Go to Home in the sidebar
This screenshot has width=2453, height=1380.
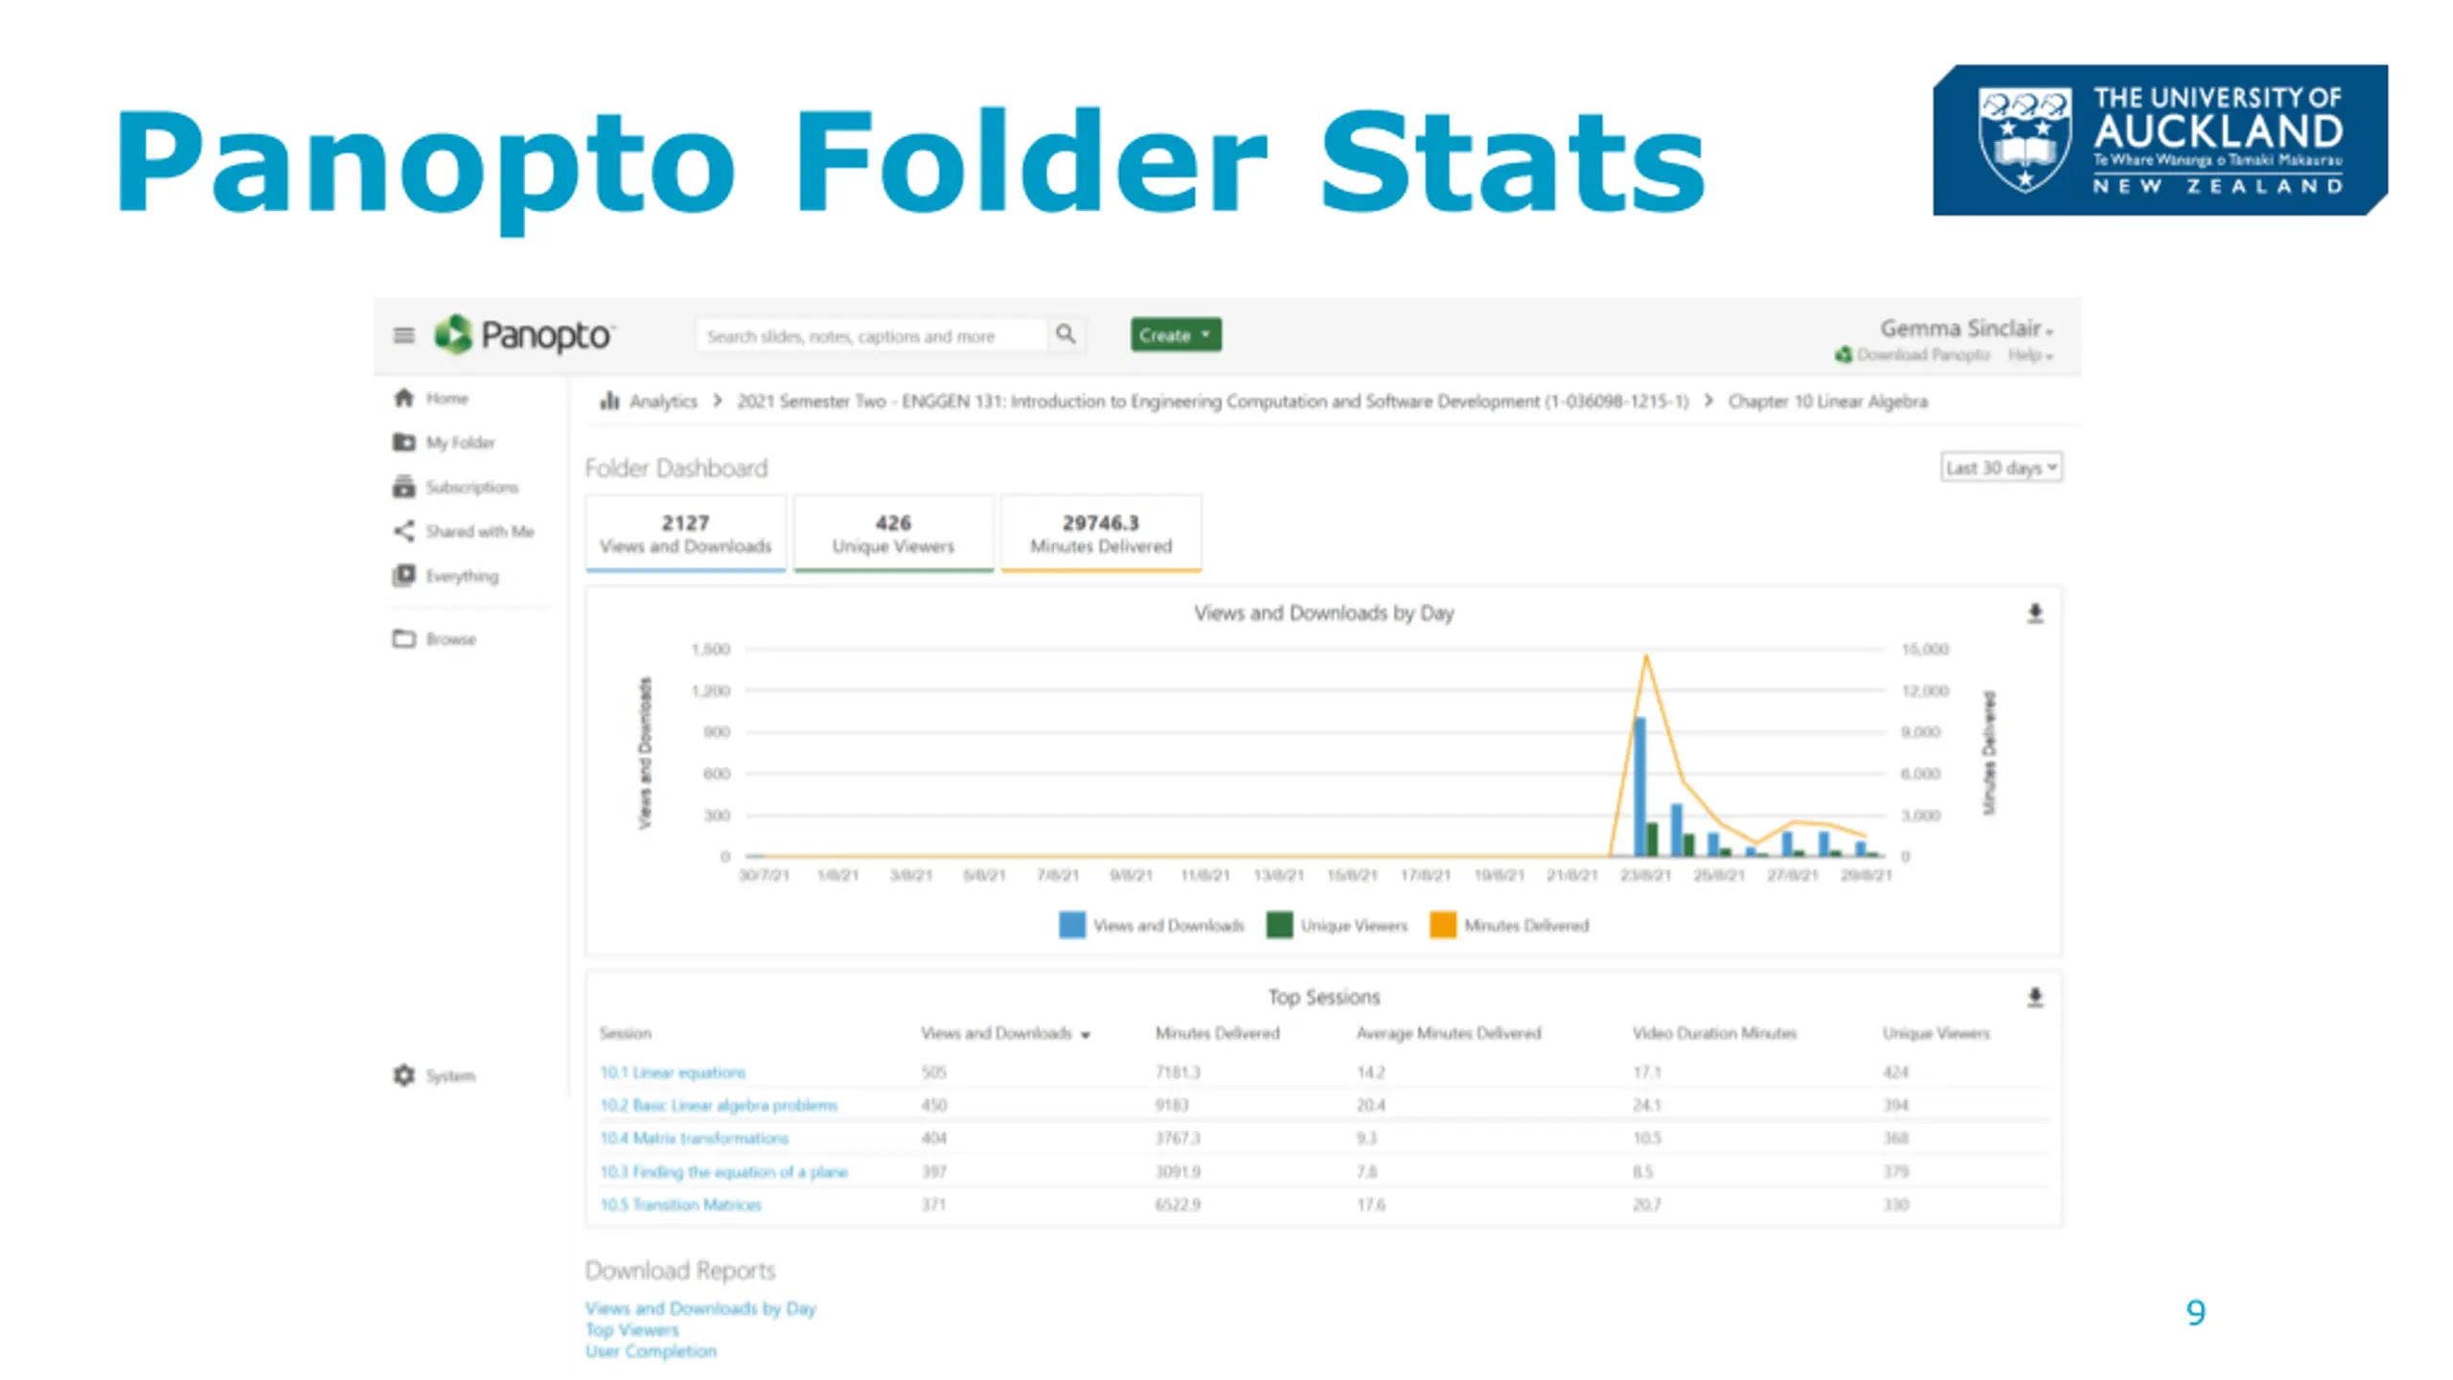click(447, 398)
